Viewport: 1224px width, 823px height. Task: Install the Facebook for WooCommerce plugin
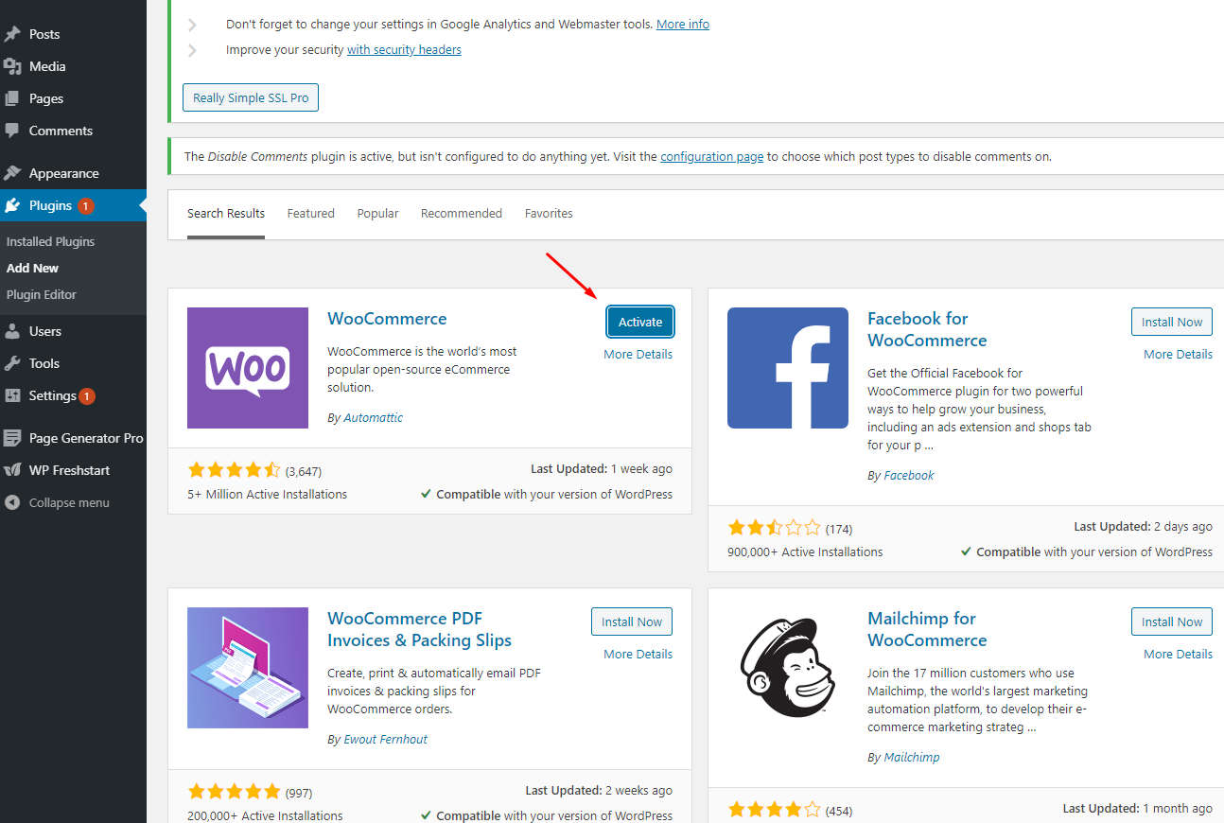point(1171,322)
